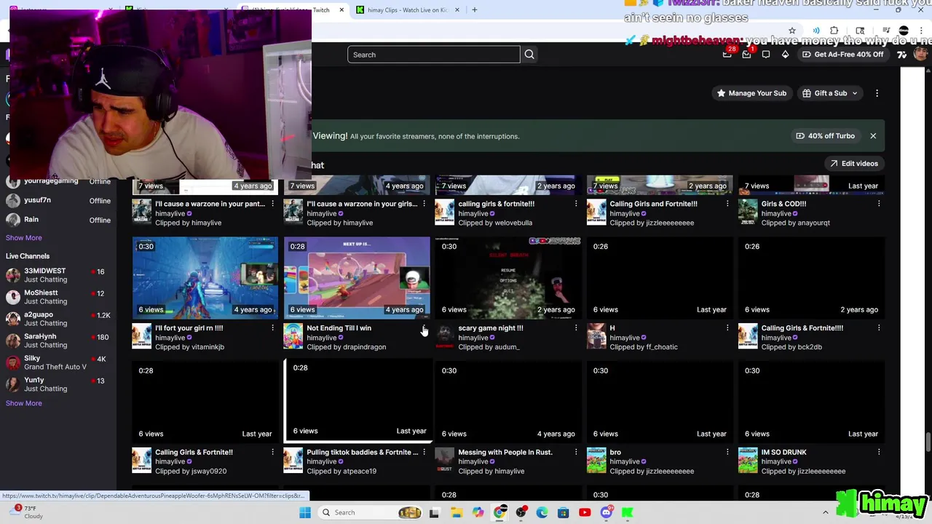This screenshot has width=932, height=524.
Task: Show hidden system tray icons chevron
Action: click(x=826, y=512)
